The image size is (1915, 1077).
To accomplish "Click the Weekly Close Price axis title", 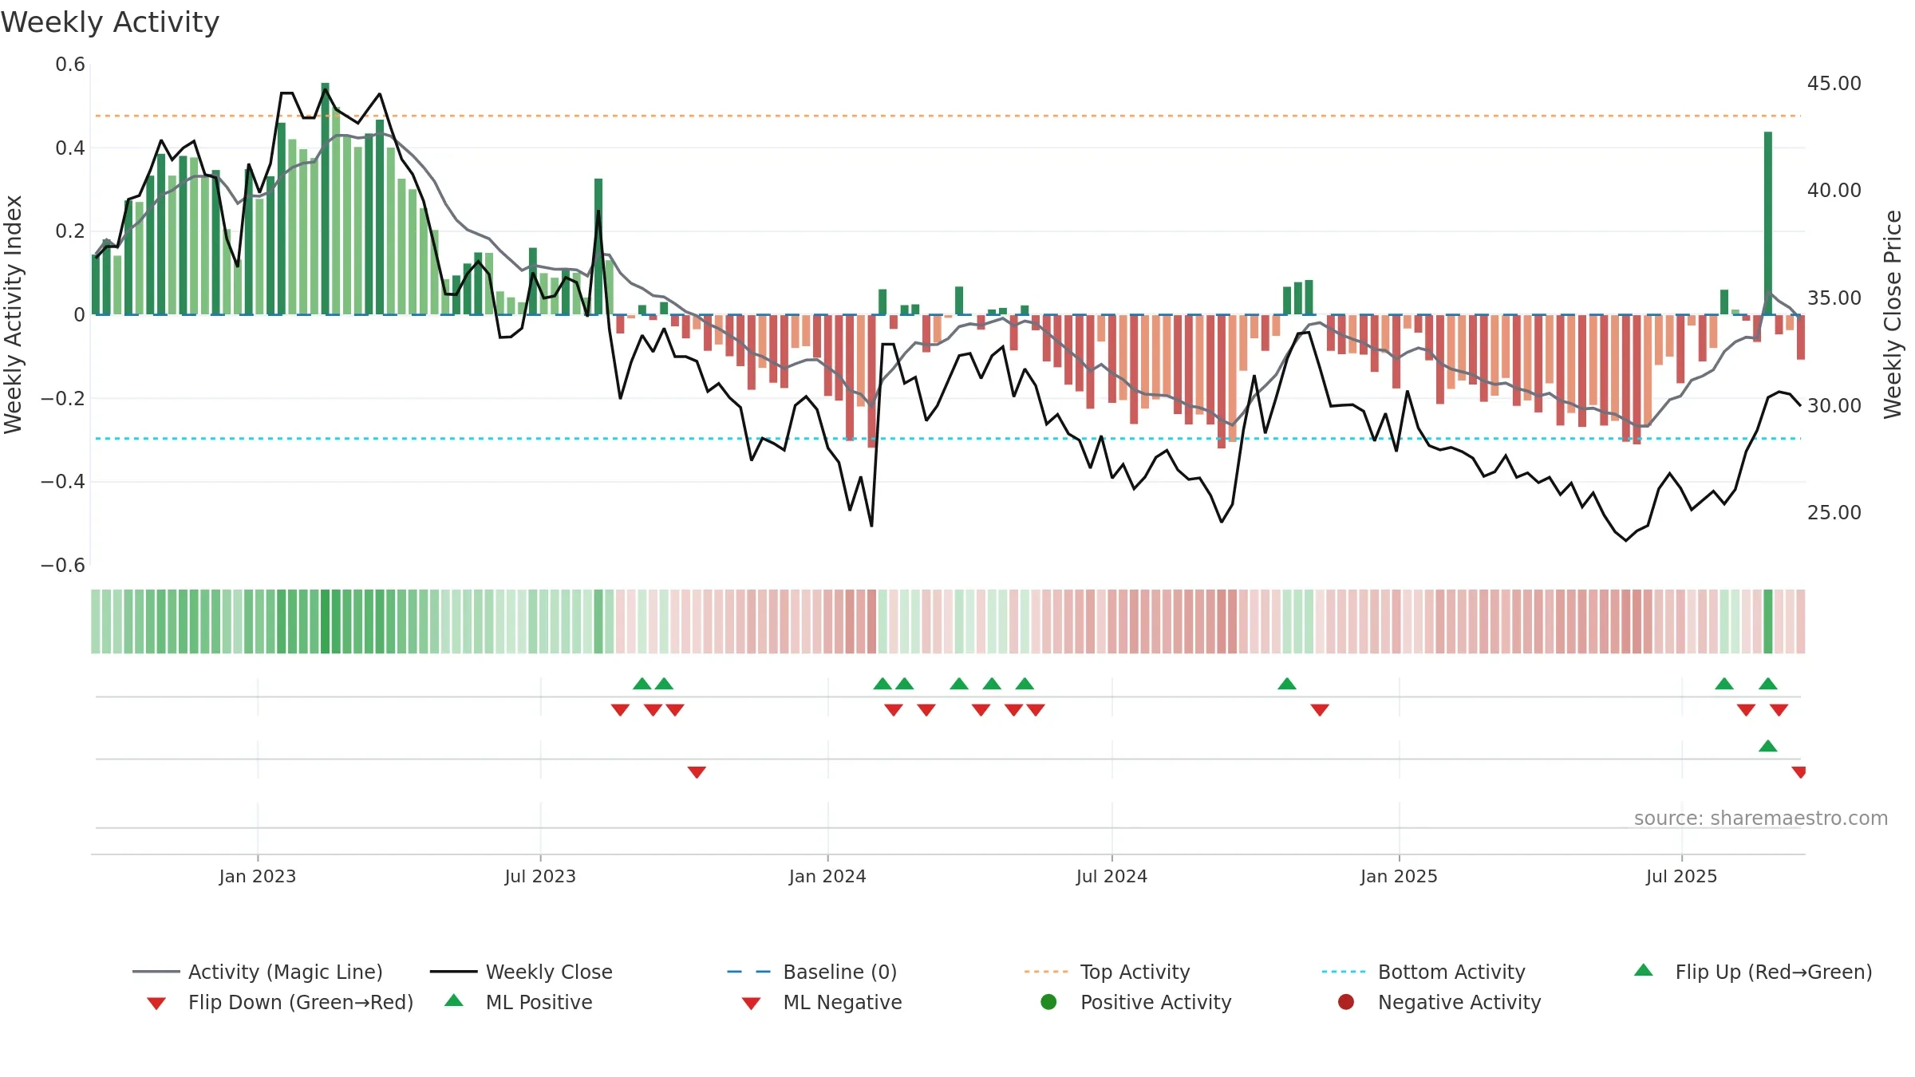I will [1893, 314].
